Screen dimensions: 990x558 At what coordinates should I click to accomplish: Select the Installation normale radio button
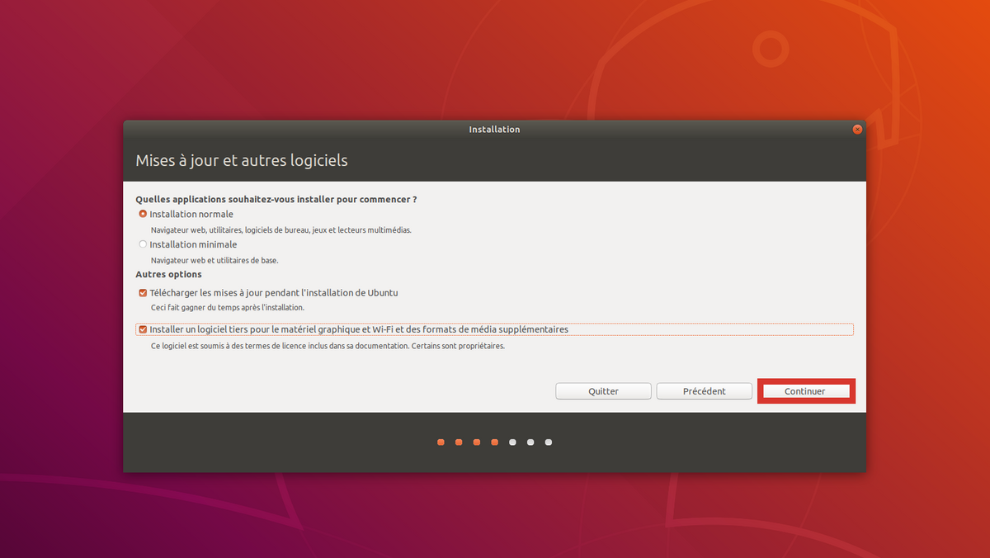143,214
